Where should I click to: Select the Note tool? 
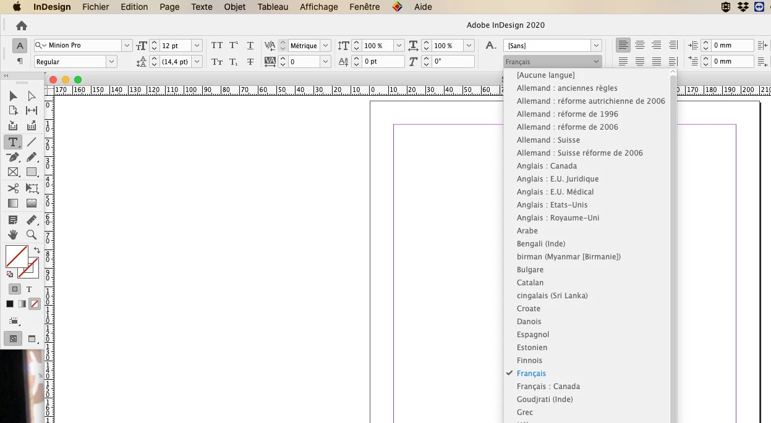(x=13, y=220)
